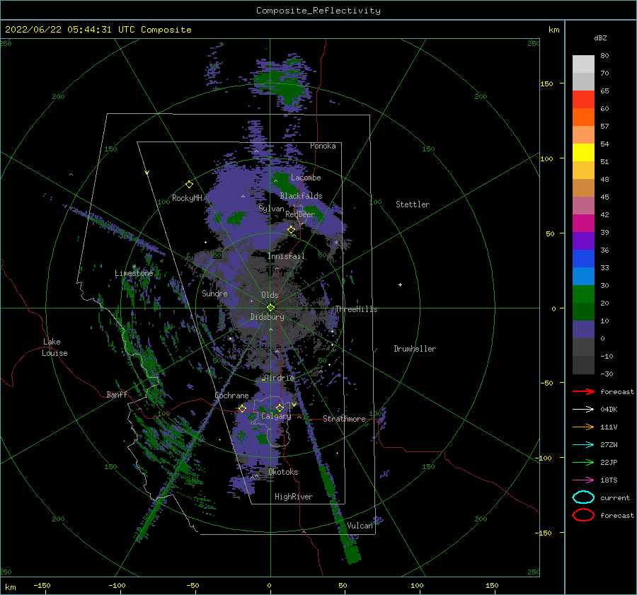Viewport: 637px width, 595px height.
Task: Click the yellow swatch between 54 and 51
Action: (583, 153)
